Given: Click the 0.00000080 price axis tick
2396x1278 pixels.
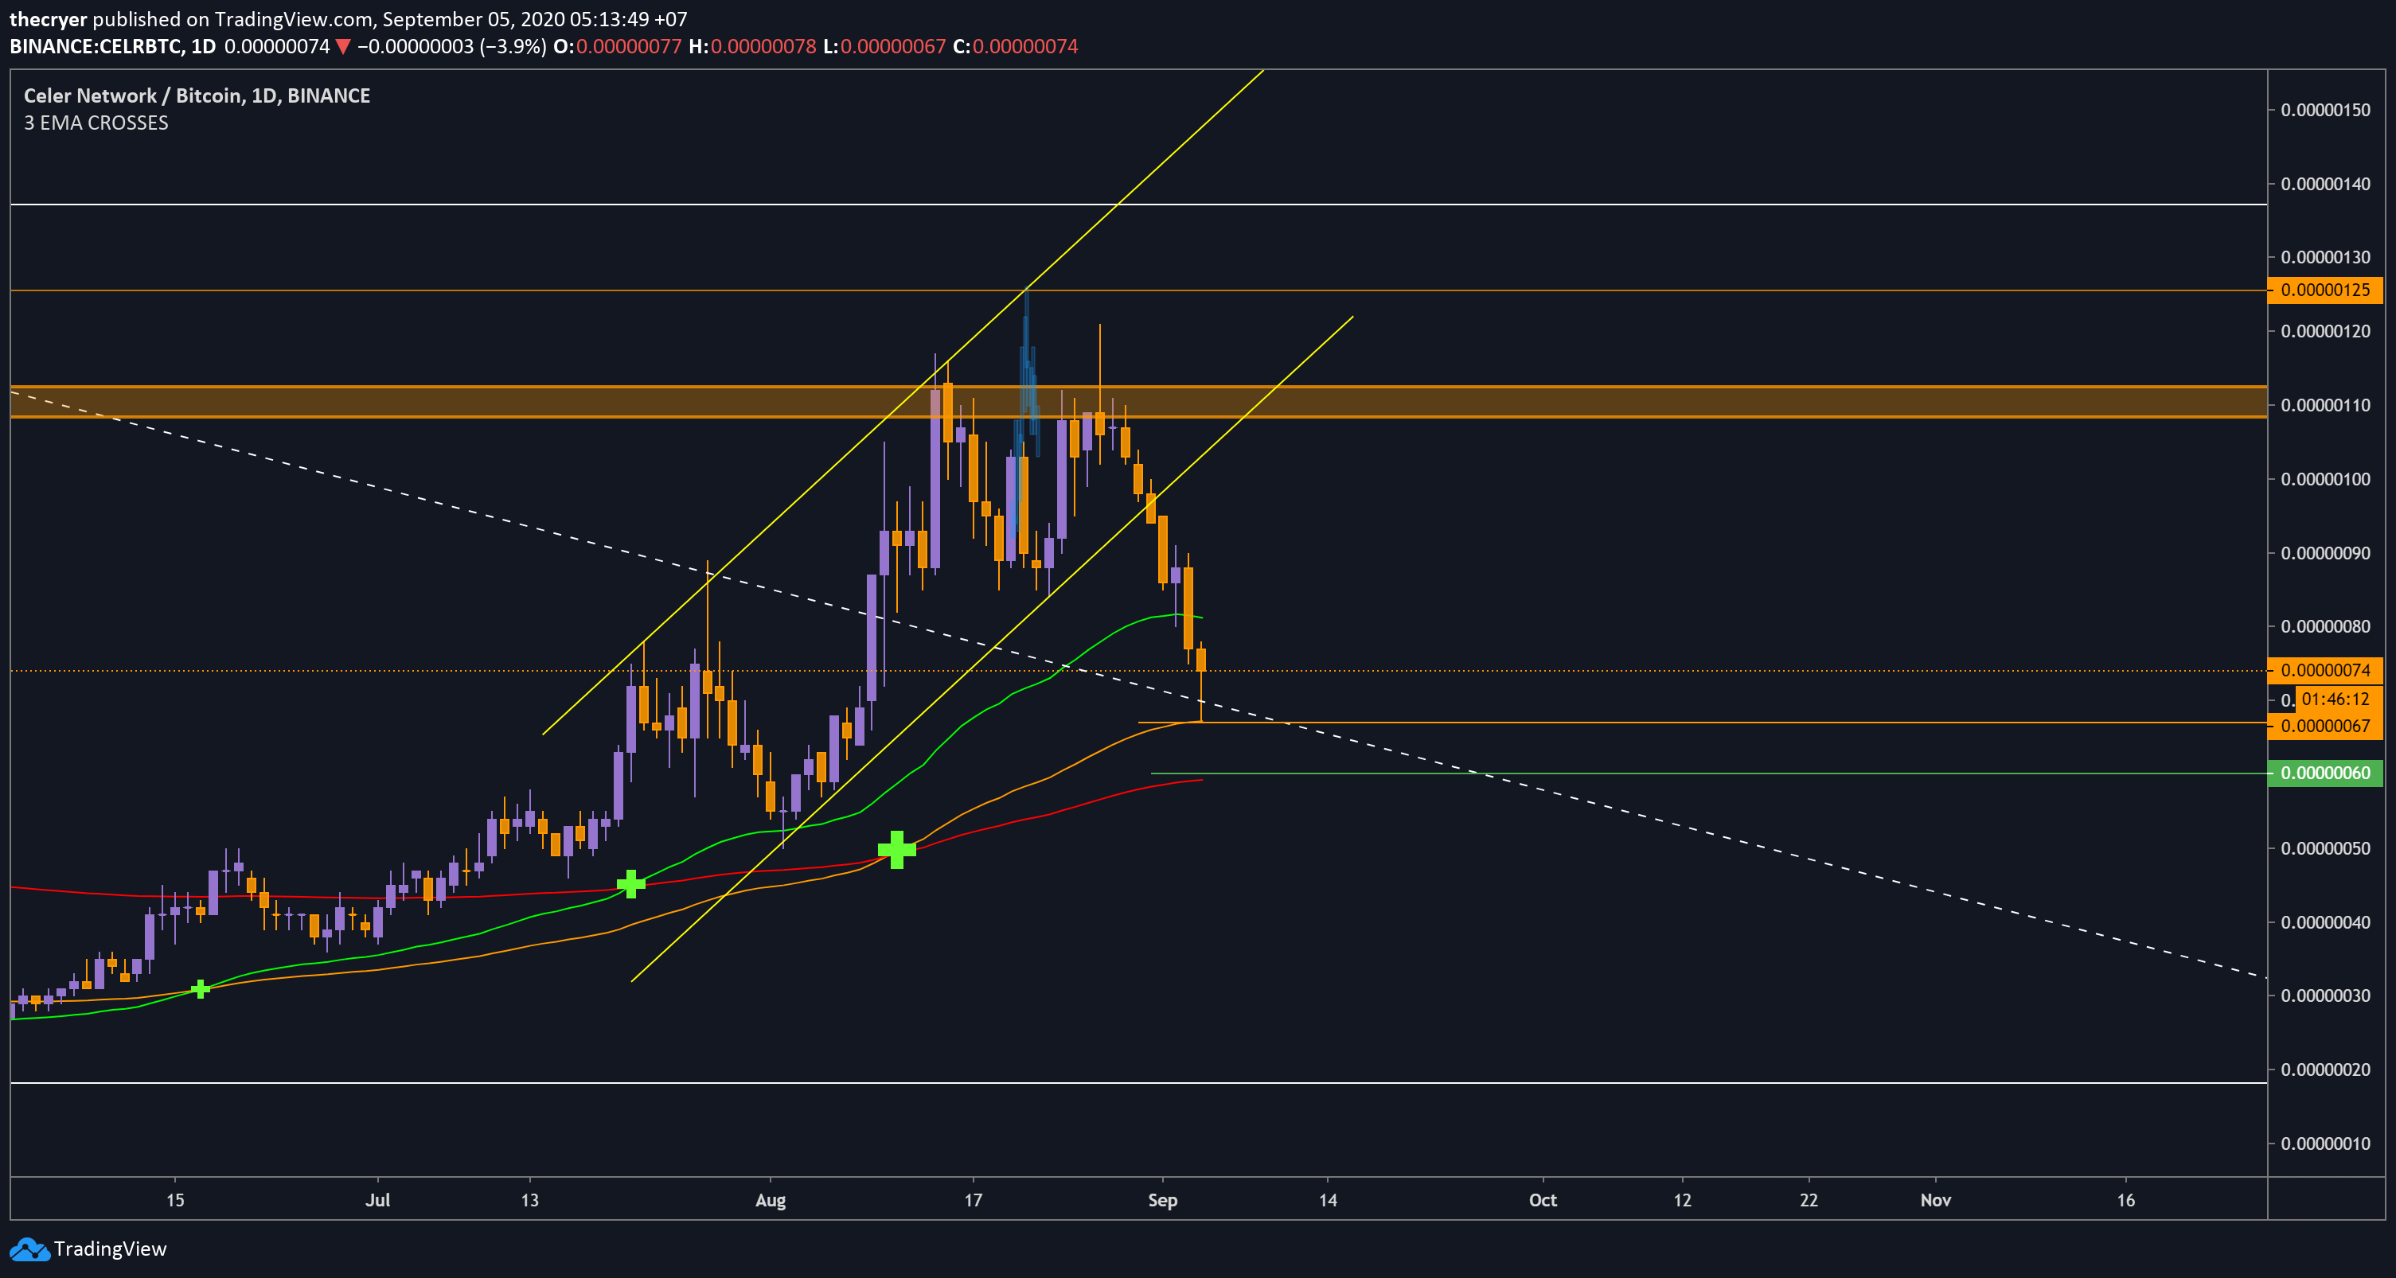Looking at the screenshot, I should (2325, 627).
